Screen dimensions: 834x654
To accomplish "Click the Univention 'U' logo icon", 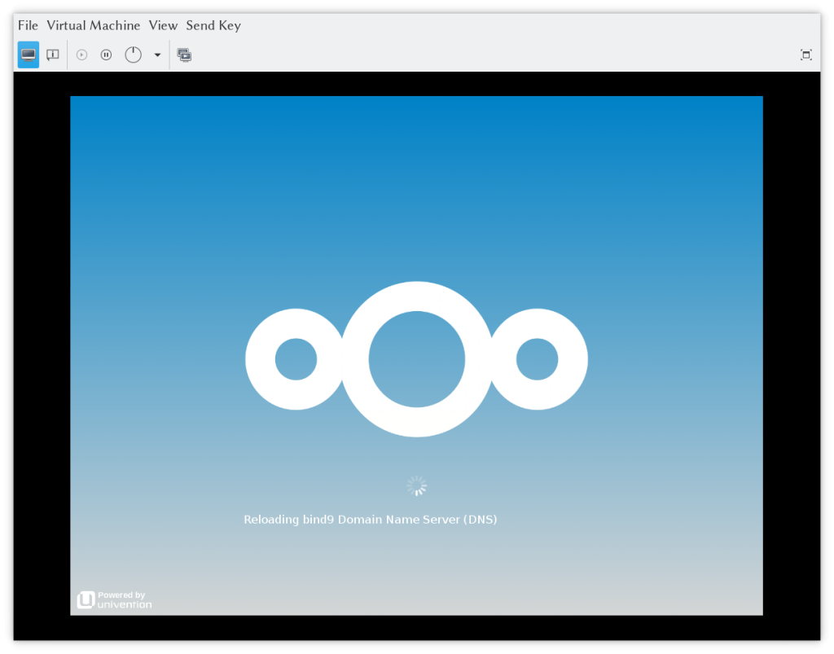I will point(86,600).
